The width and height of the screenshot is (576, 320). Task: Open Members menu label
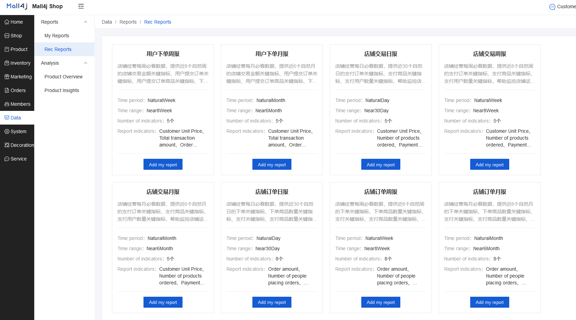click(x=21, y=104)
